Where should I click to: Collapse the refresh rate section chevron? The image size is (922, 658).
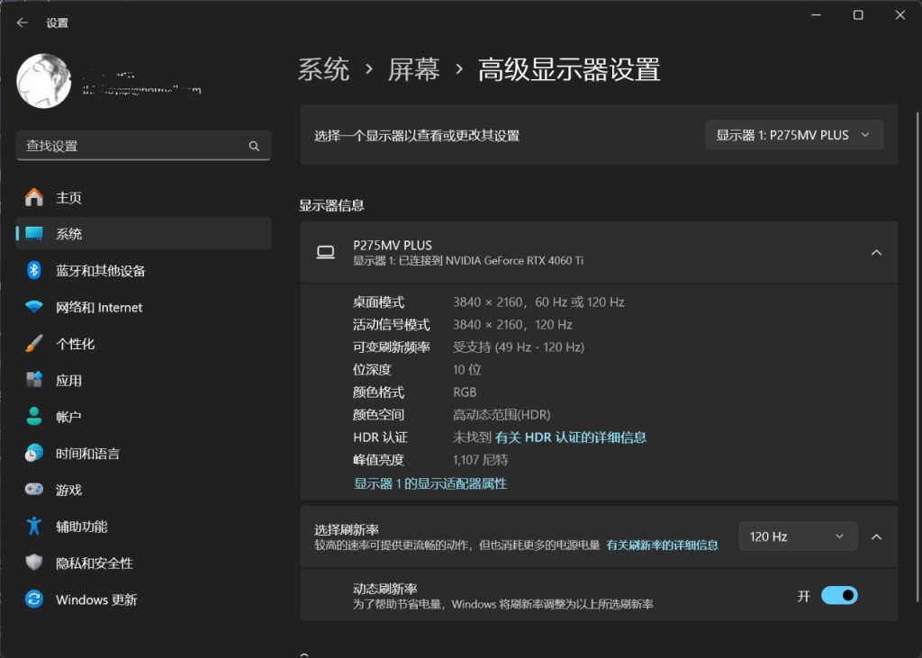pos(876,536)
